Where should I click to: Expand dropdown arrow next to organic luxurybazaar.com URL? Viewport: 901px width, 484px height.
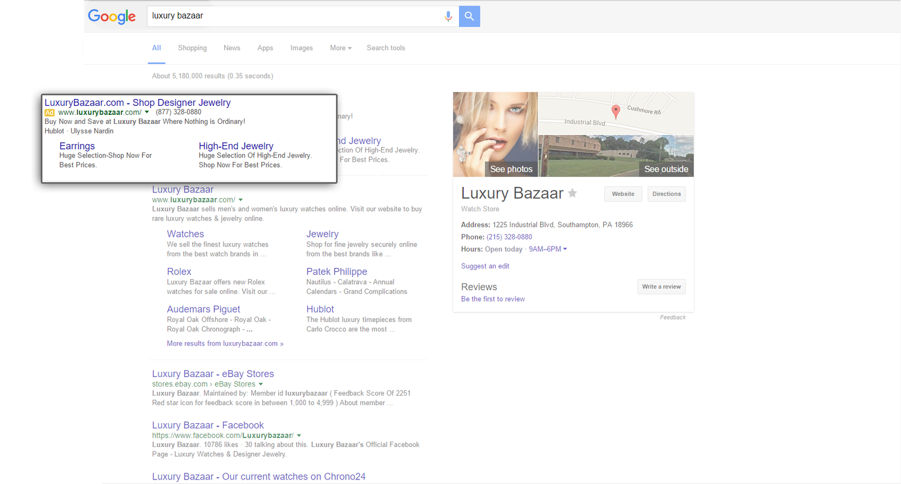[x=240, y=200]
